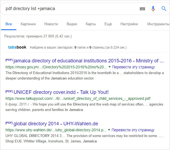Select the Все results tab
Viewport: 170px width, 150px height.
[9, 24]
